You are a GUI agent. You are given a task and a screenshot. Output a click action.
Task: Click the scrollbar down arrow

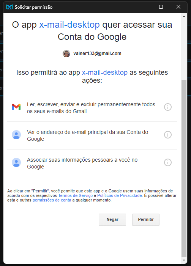tap(184, 260)
